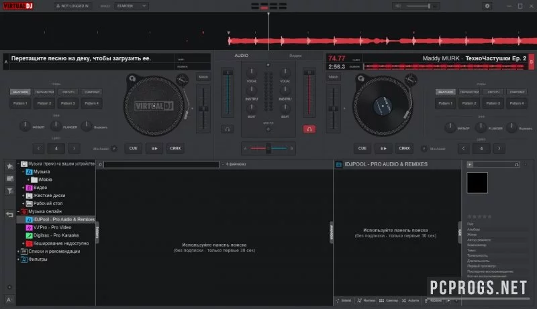
Task: Switch to the Видео mixer tab
Action: point(295,56)
